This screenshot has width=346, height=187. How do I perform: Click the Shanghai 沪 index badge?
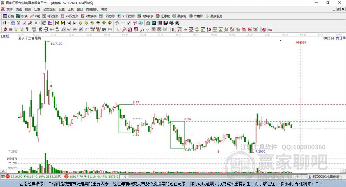(8, 177)
